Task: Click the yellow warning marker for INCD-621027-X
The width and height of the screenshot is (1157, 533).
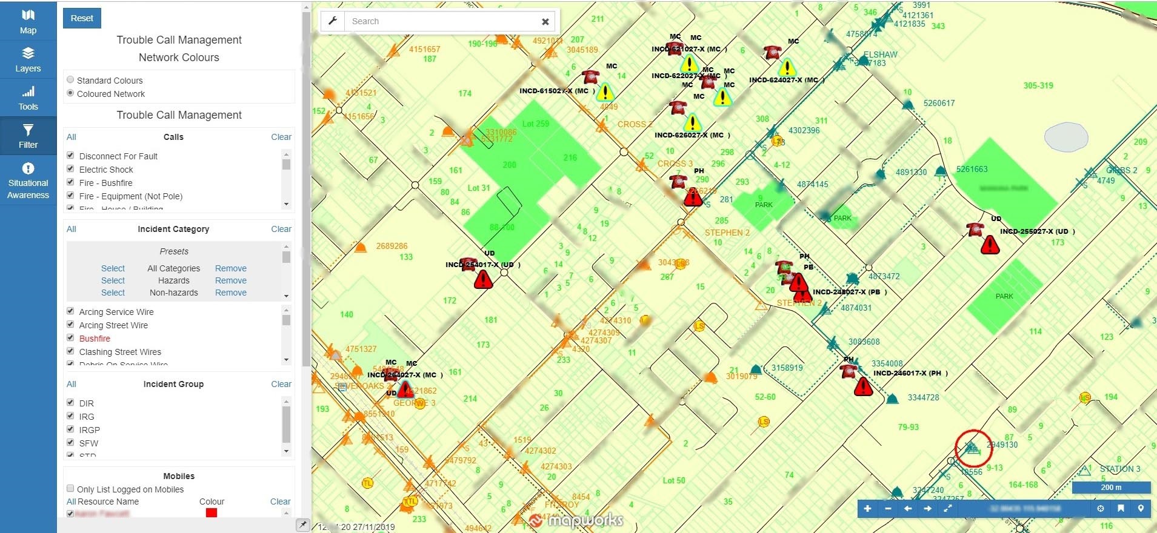Action: [x=689, y=64]
